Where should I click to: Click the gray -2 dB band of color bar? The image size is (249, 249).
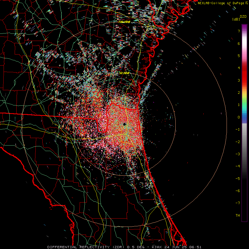(244, 142)
